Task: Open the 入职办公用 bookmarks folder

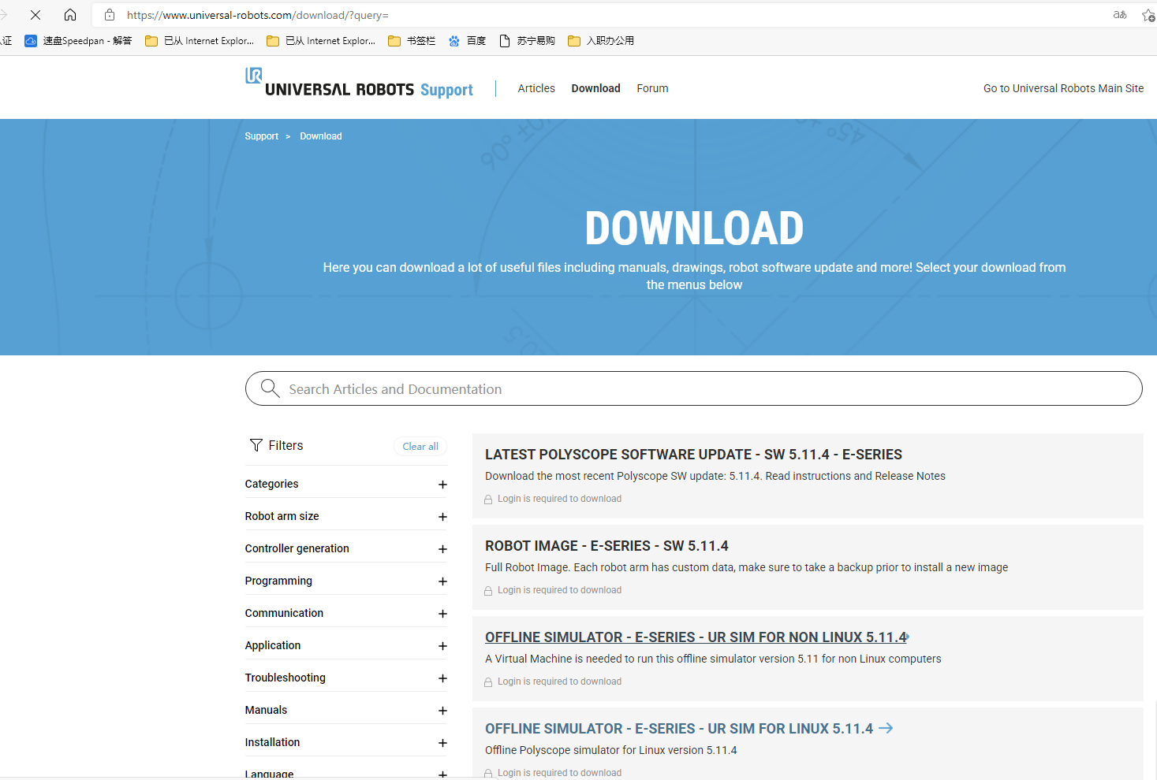Action: pyautogui.click(x=601, y=41)
